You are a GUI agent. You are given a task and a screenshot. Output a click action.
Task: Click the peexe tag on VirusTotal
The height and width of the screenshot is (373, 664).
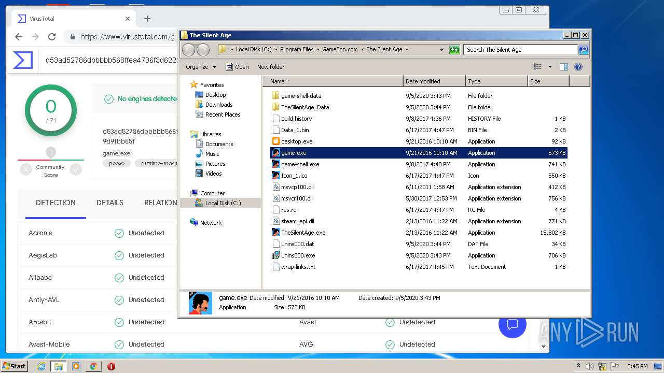click(117, 163)
